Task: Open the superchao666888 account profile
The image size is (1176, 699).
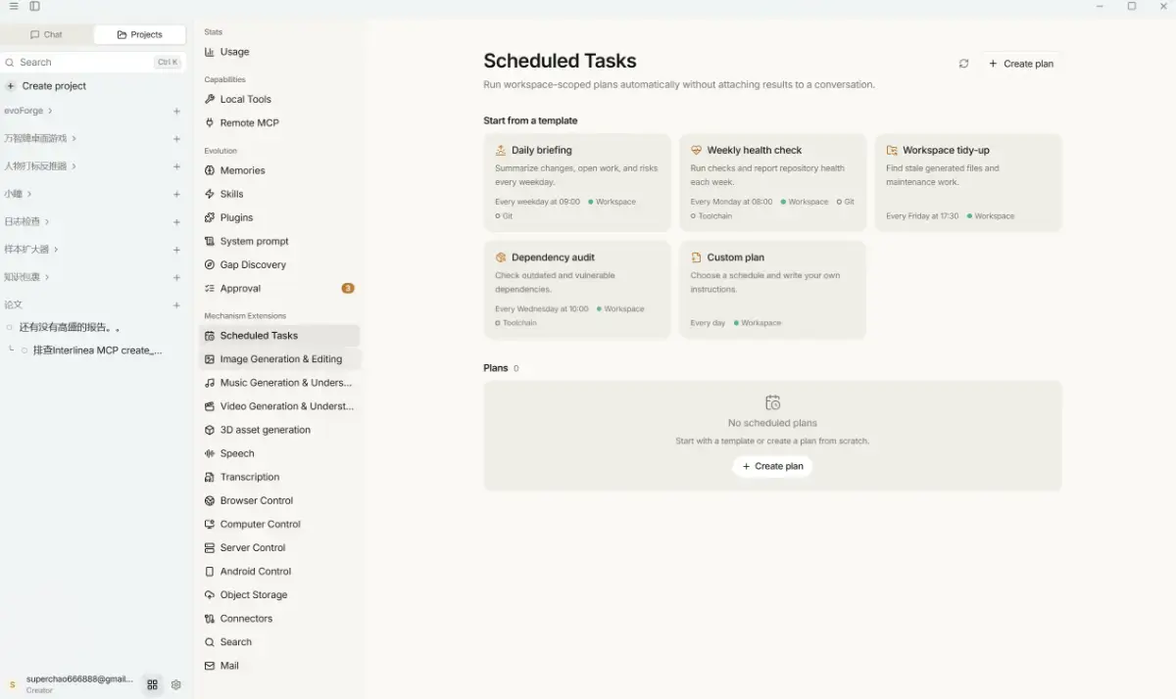Action: click(71, 684)
